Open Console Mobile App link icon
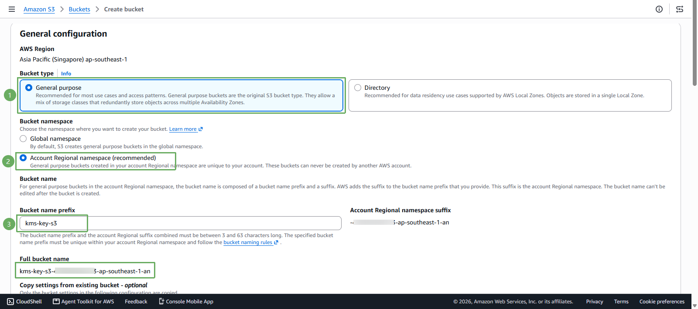Viewport: 698px width, 309px height. pos(161,302)
